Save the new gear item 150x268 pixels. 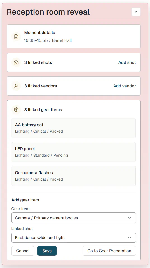[x=47, y=251]
